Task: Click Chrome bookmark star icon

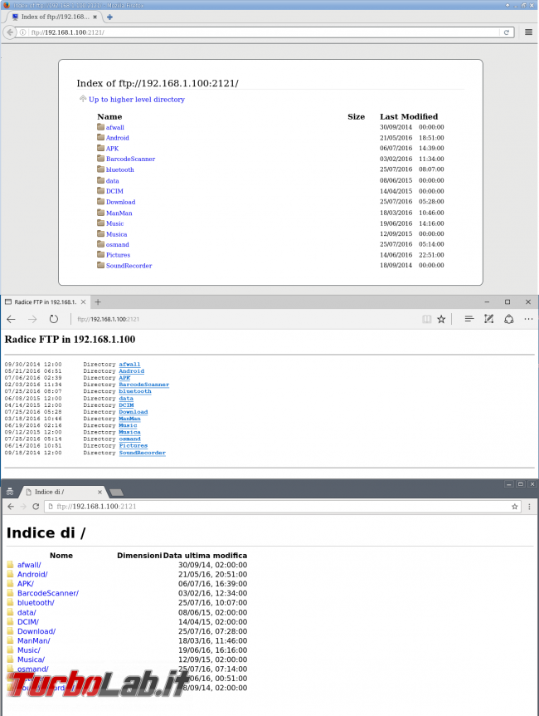Action: (x=514, y=507)
